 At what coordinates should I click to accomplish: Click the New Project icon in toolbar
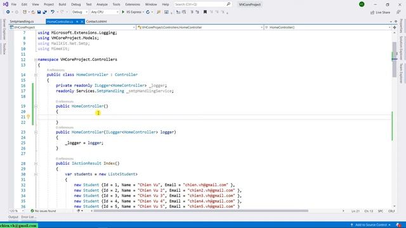25,12
